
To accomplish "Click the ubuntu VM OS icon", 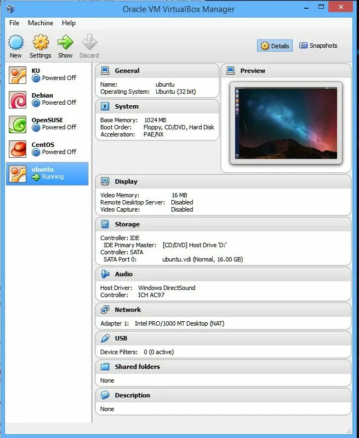I will [x=18, y=174].
